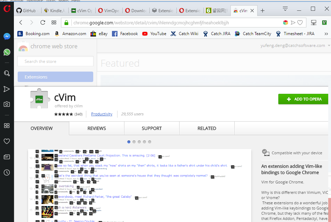Open Amazon.com bookmark
331x222 pixels.
[70, 34]
